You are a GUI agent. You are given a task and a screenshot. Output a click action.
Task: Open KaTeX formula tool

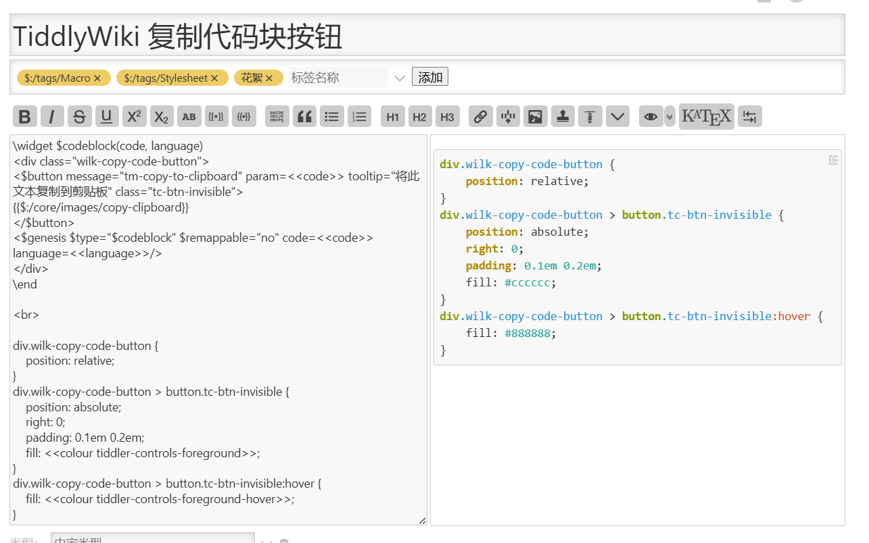[706, 116]
